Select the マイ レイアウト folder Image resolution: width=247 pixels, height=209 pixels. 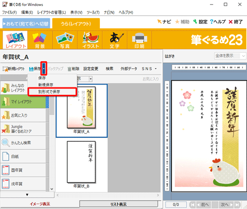23,102
